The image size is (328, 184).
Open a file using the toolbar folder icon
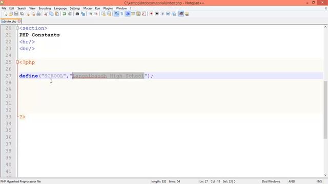coord(11,14)
